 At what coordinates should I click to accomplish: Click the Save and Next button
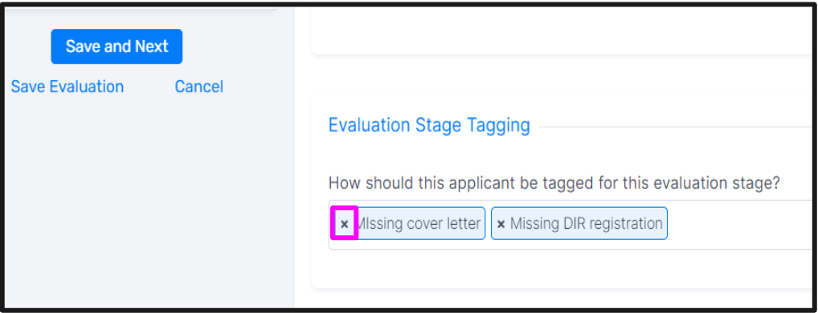(x=117, y=47)
